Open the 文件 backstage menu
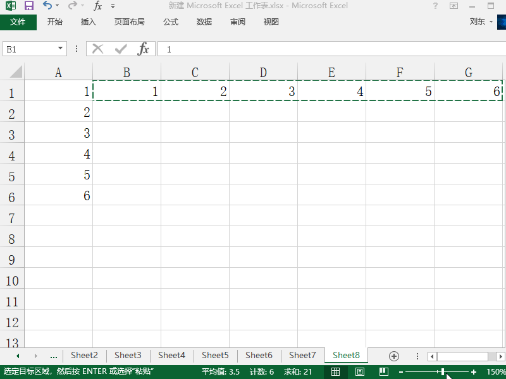The image size is (506, 379). click(x=19, y=21)
